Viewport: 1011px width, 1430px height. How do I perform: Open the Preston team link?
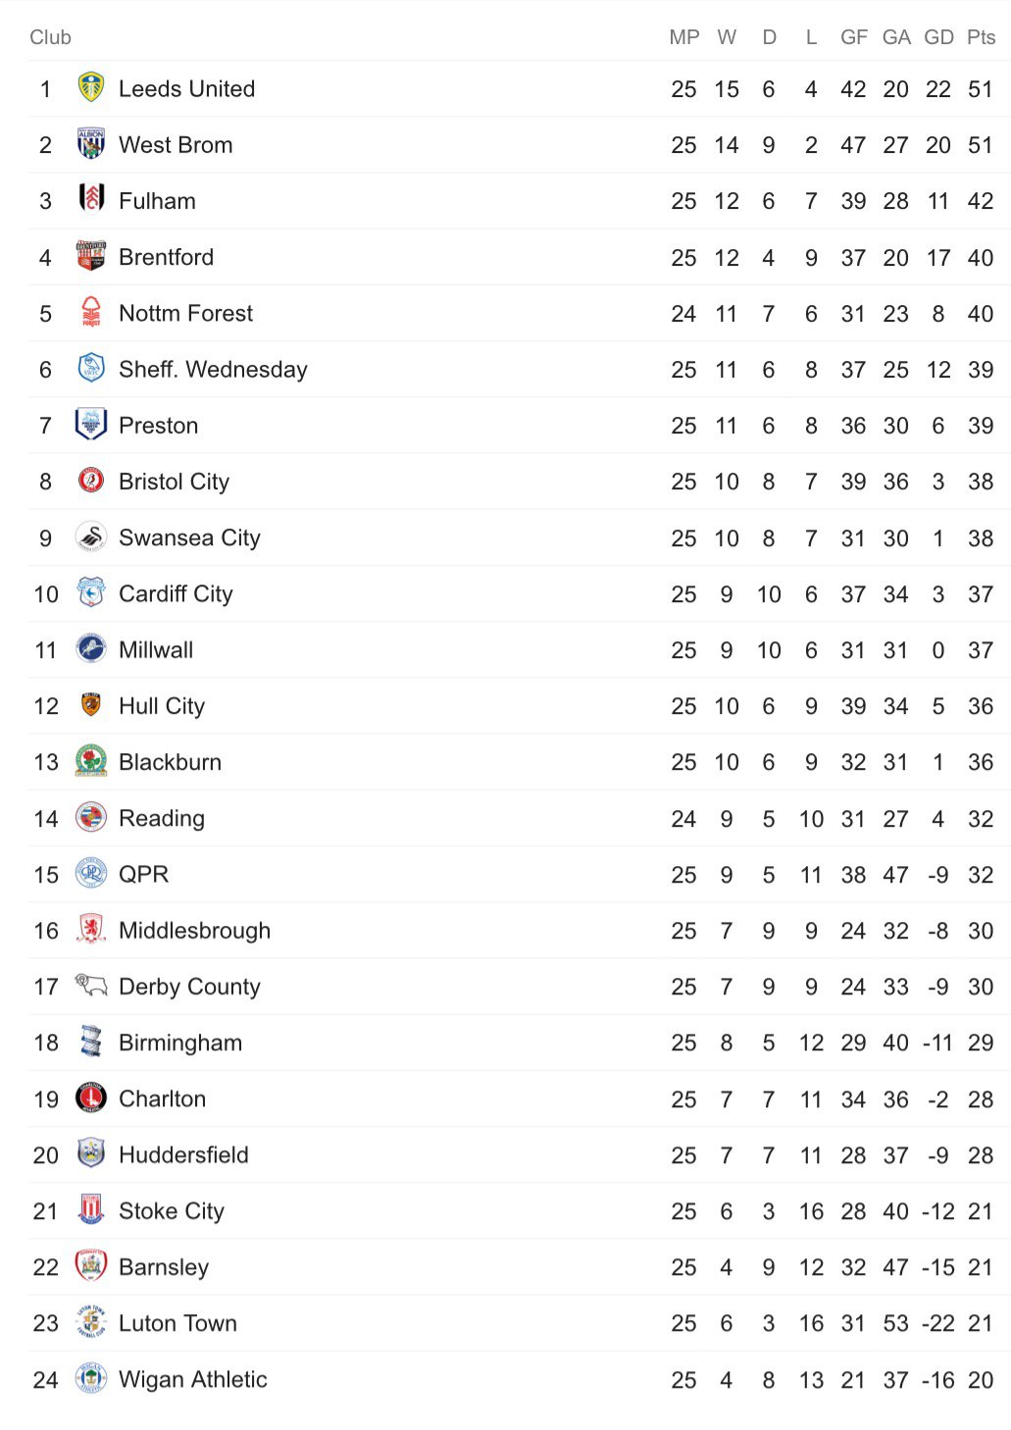pyautogui.click(x=158, y=426)
